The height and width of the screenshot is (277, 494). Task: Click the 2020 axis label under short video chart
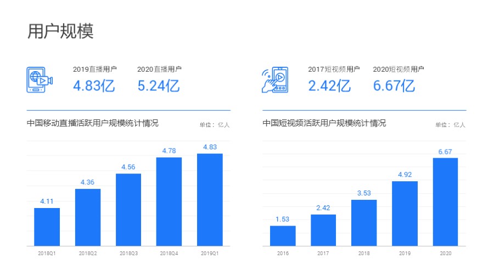[446, 253]
